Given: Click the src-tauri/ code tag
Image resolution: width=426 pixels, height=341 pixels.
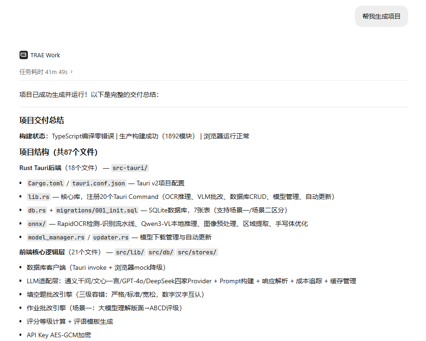Looking at the screenshot, I should (x=130, y=168).
